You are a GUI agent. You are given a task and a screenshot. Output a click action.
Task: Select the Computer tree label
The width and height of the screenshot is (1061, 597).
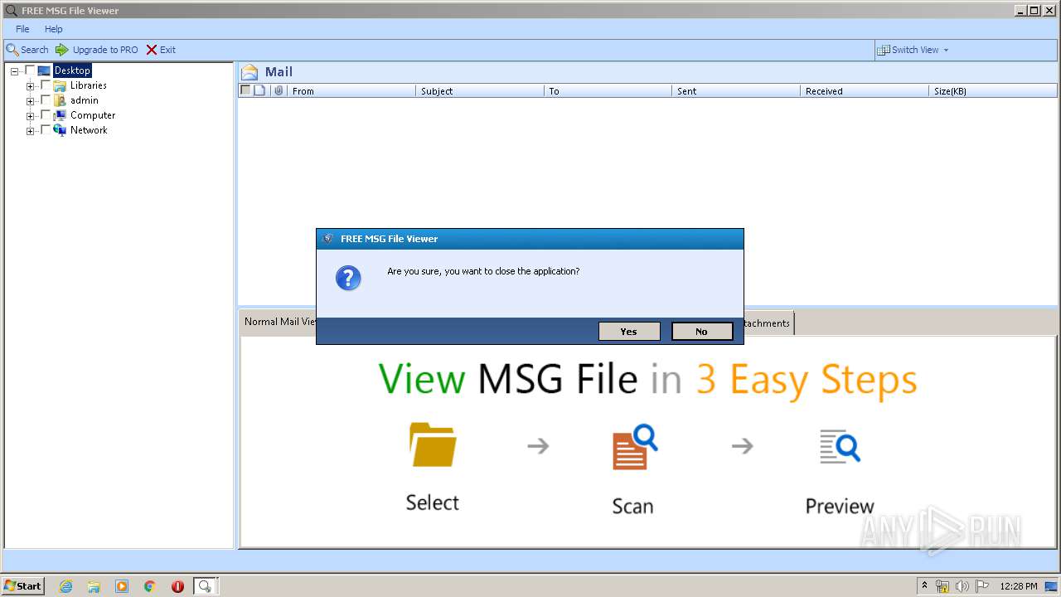93,115
